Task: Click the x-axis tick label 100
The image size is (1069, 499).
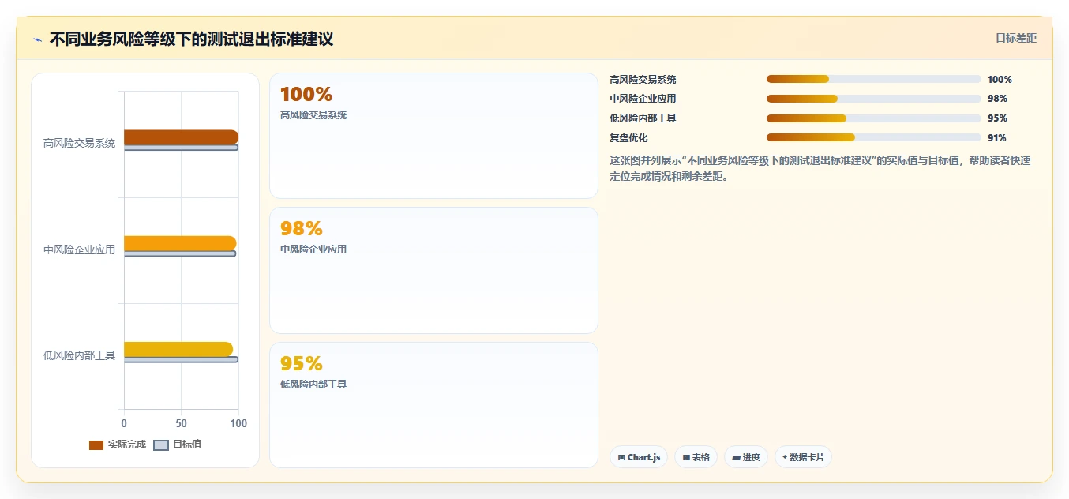Action: coord(238,423)
